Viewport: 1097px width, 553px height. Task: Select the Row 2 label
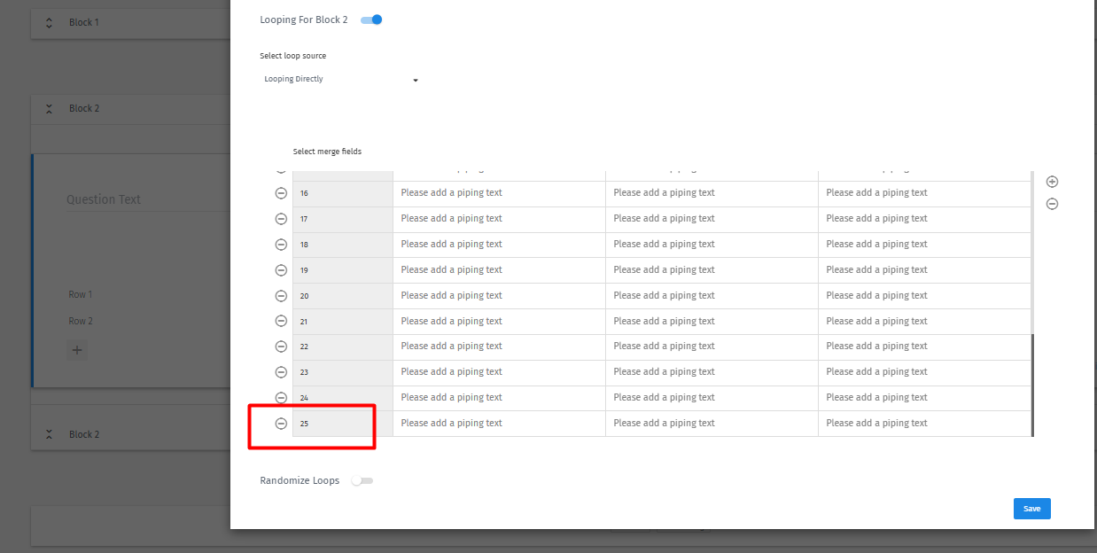81,321
